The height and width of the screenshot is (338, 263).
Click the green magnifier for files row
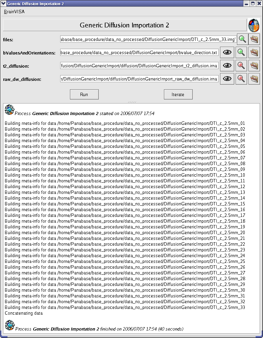(242, 39)
